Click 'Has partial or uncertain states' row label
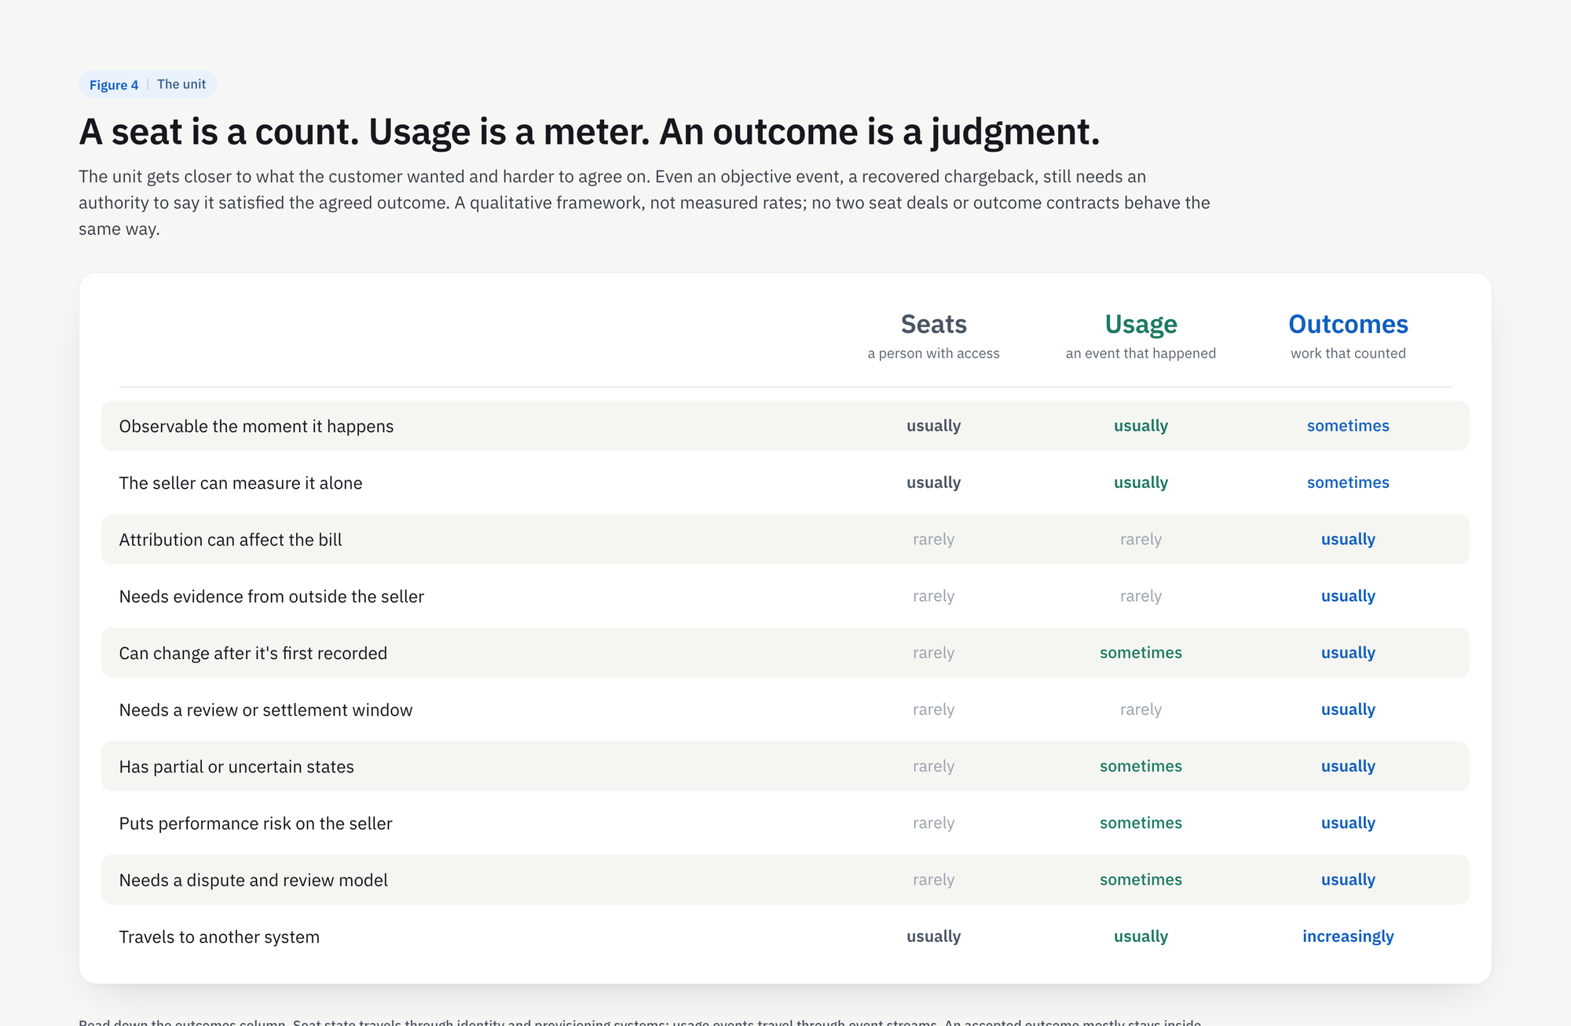This screenshot has width=1571, height=1026. (236, 767)
